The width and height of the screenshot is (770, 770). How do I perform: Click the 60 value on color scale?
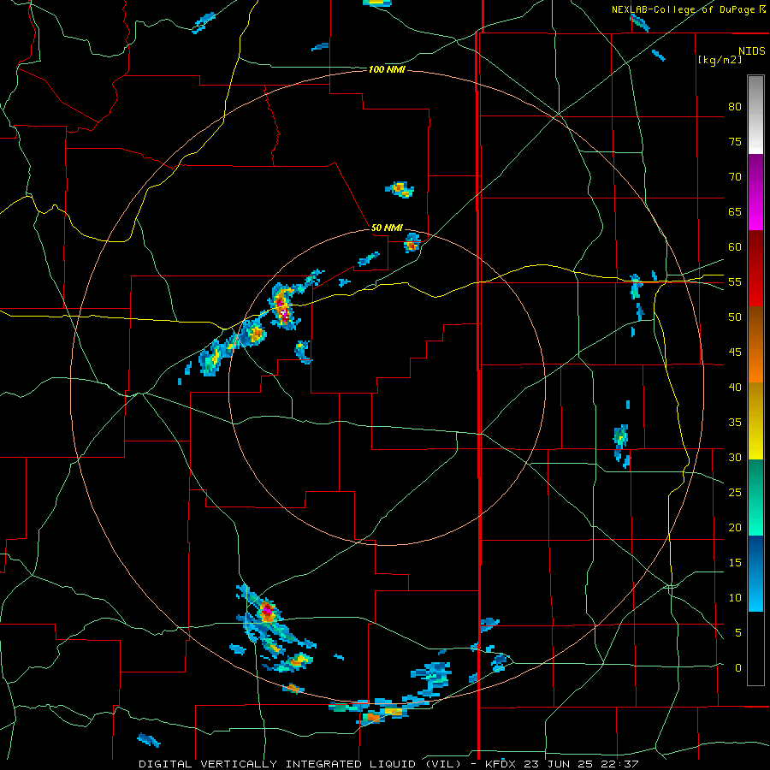click(735, 247)
